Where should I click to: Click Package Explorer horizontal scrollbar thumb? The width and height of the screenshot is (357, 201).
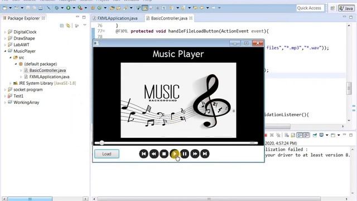(x=30, y=199)
